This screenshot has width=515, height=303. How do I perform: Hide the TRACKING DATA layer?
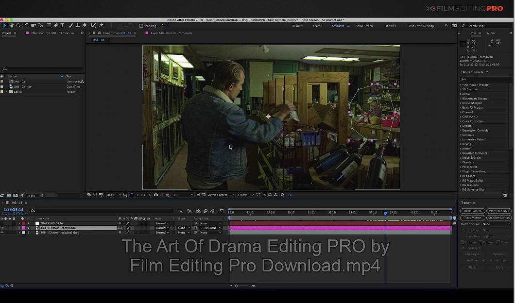pos(3,223)
